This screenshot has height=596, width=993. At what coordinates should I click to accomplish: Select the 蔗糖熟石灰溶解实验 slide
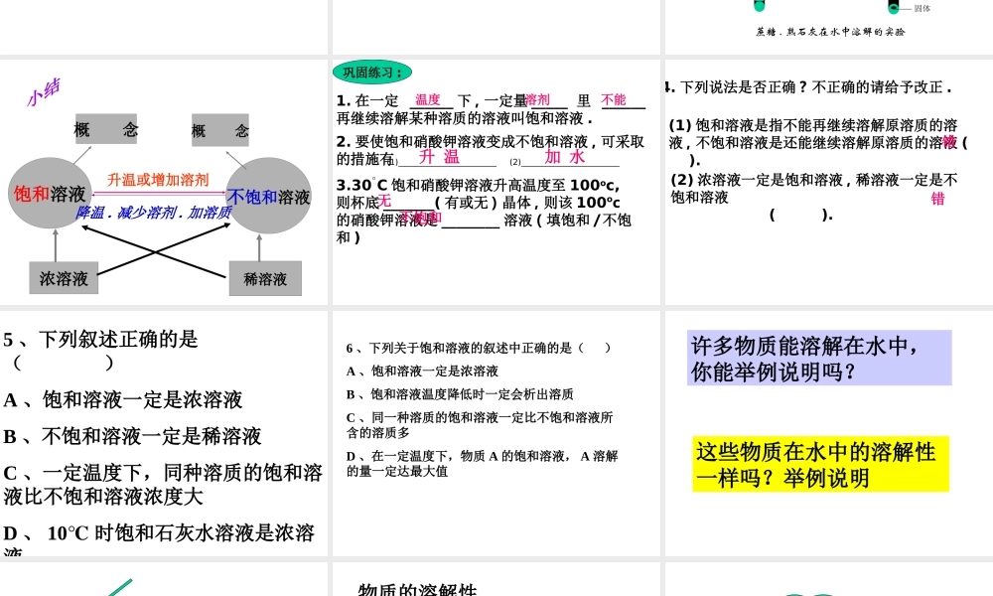(829, 27)
